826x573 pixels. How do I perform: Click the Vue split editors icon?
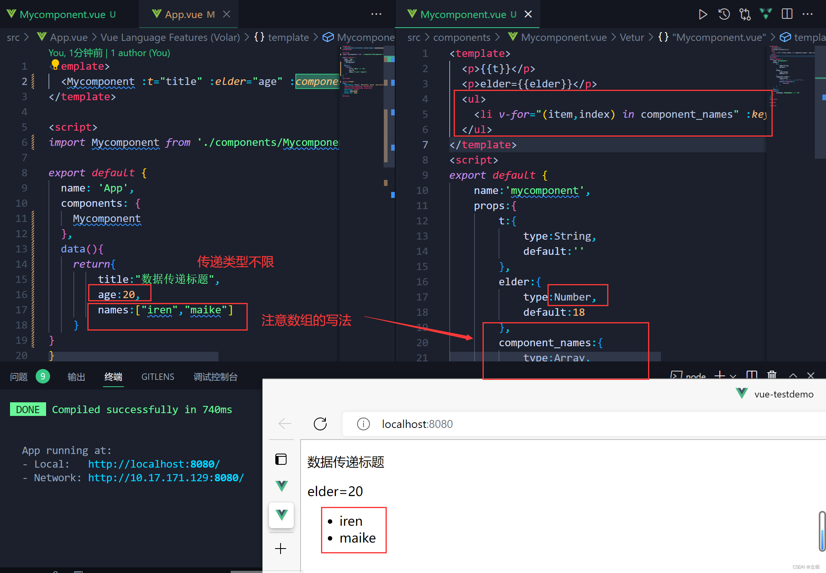pos(766,14)
